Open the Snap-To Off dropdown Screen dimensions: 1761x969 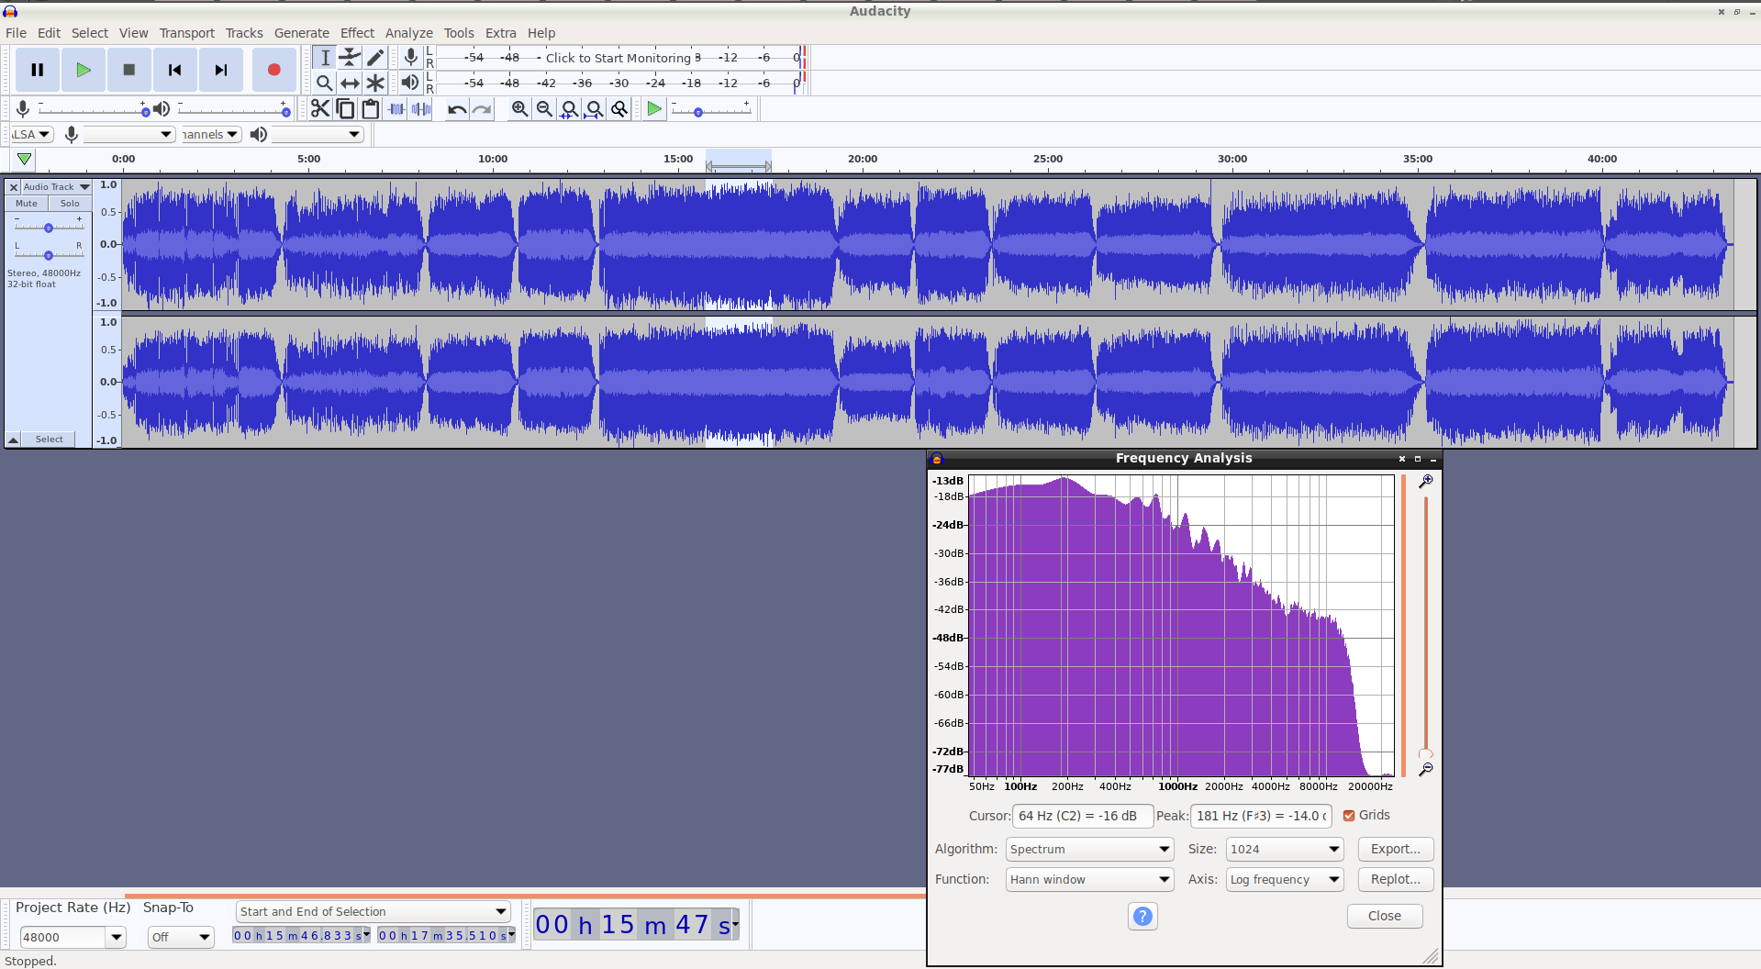coord(181,937)
